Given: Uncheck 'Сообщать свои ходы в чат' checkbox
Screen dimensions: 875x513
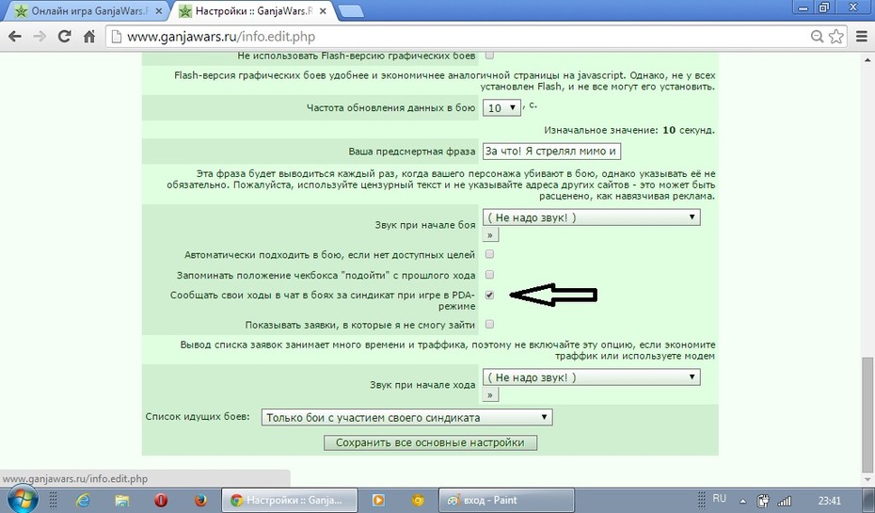Looking at the screenshot, I should coord(489,295).
